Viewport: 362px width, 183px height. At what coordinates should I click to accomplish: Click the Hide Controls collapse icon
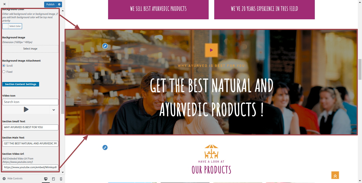(x=4, y=179)
